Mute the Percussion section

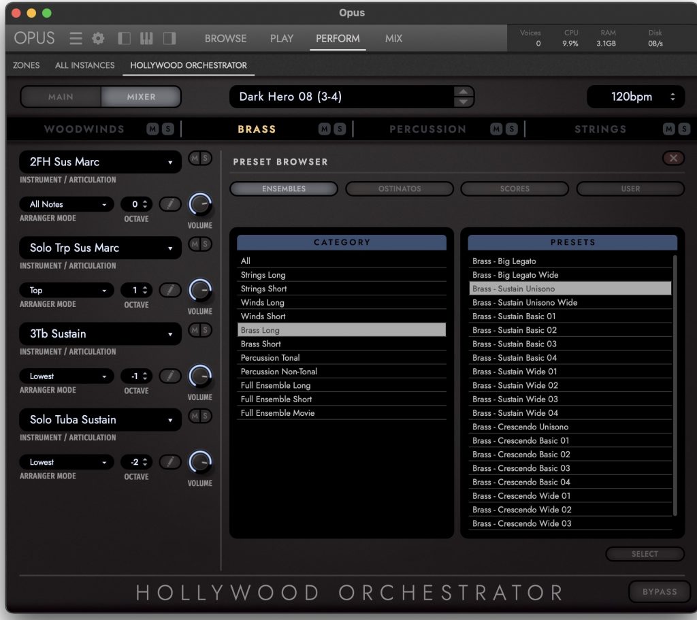(x=496, y=129)
